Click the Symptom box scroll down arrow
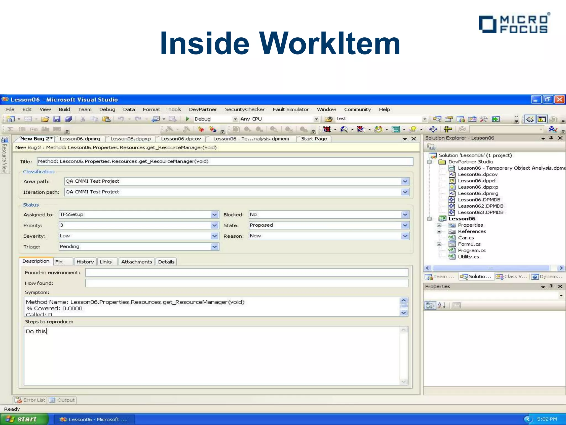Image resolution: width=566 pixels, height=425 pixels. pyautogui.click(x=404, y=313)
